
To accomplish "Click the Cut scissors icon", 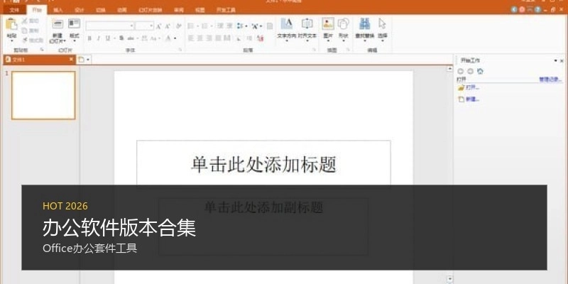I will pos(25,21).
